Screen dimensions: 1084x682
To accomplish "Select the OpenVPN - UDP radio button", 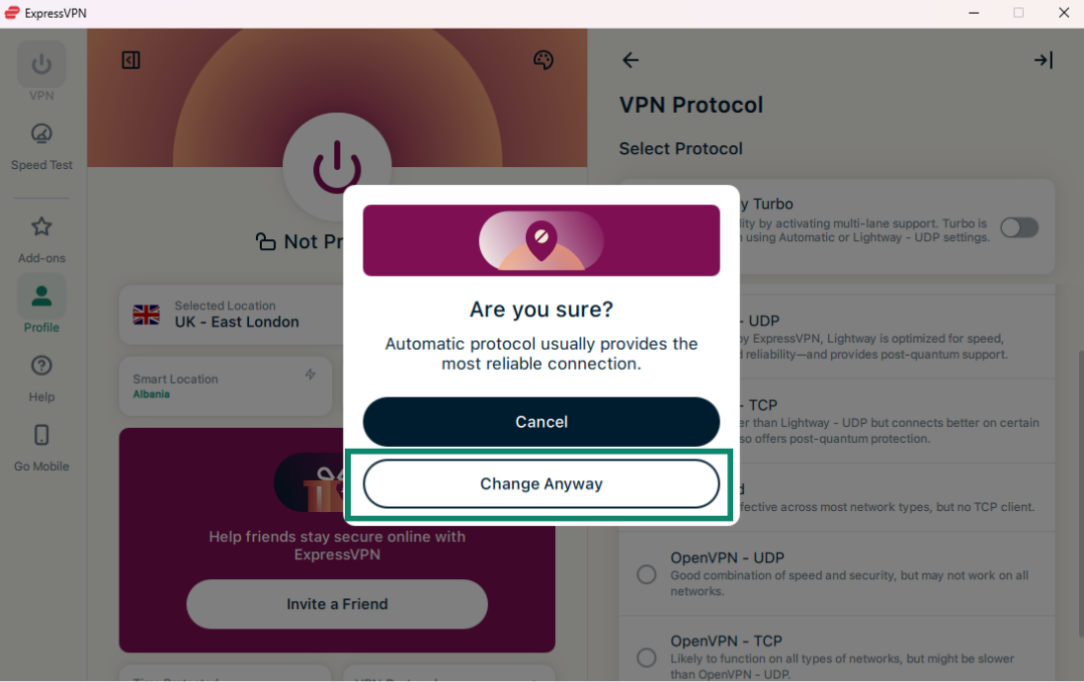I will tap(646, 574).
